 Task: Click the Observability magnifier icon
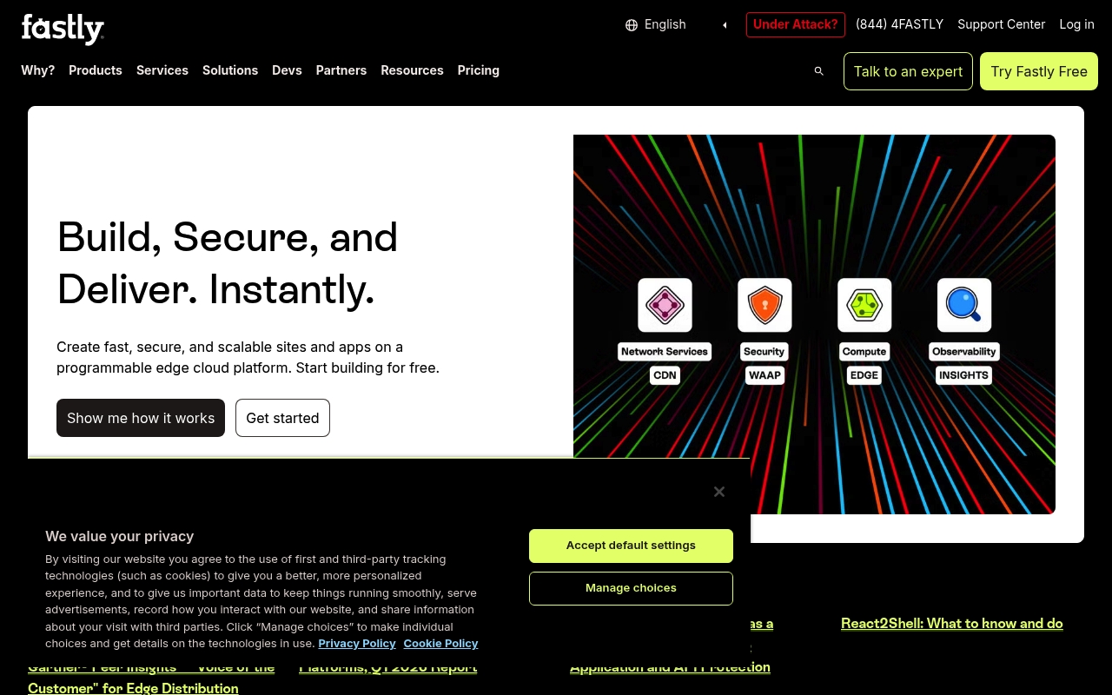point(964,305)
